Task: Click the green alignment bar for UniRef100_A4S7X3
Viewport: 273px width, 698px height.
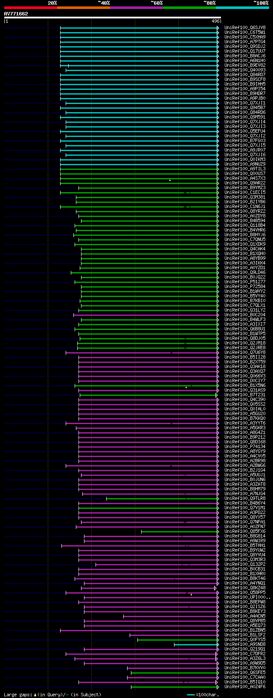Action: pyautogui.click(x=139, y=178)
